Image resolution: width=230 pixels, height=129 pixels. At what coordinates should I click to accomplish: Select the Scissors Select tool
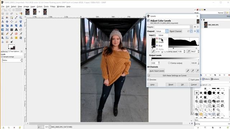(x=3, y=18)
